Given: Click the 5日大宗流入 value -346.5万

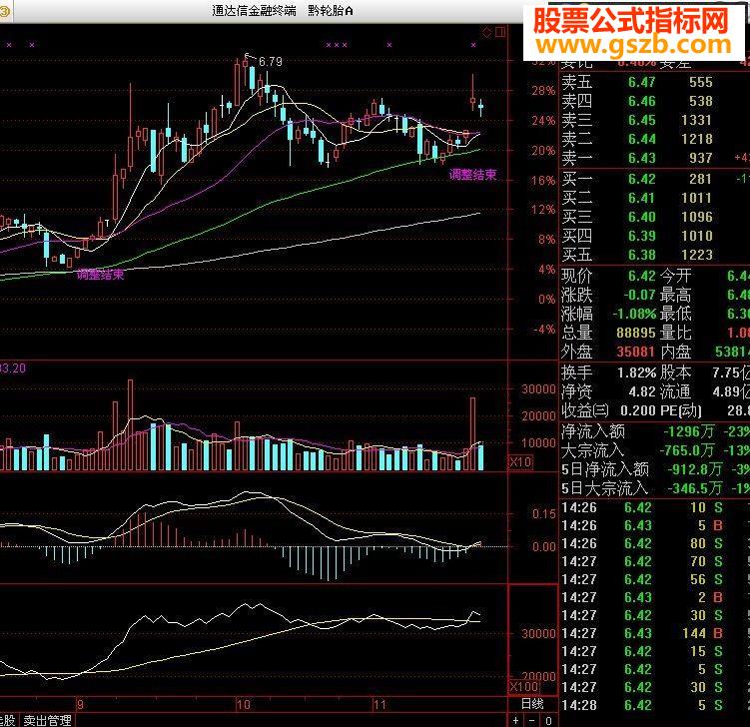Looking at the screenshot, I should pos(695,488).
